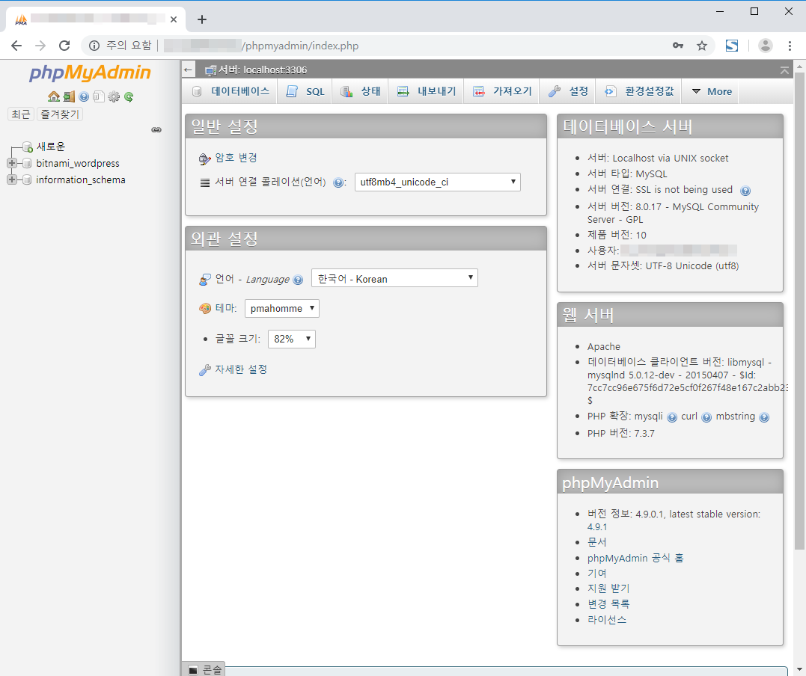
Task: Open Chrome three-dot menu
Action: [790, 46]
